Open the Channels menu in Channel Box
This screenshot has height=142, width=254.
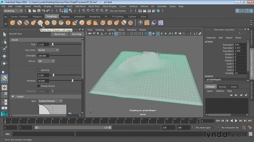coord(211,38)
